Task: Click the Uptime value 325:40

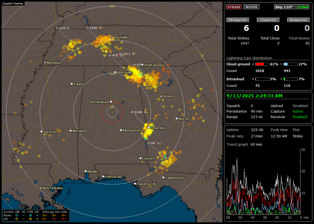Action: [257, 130]
